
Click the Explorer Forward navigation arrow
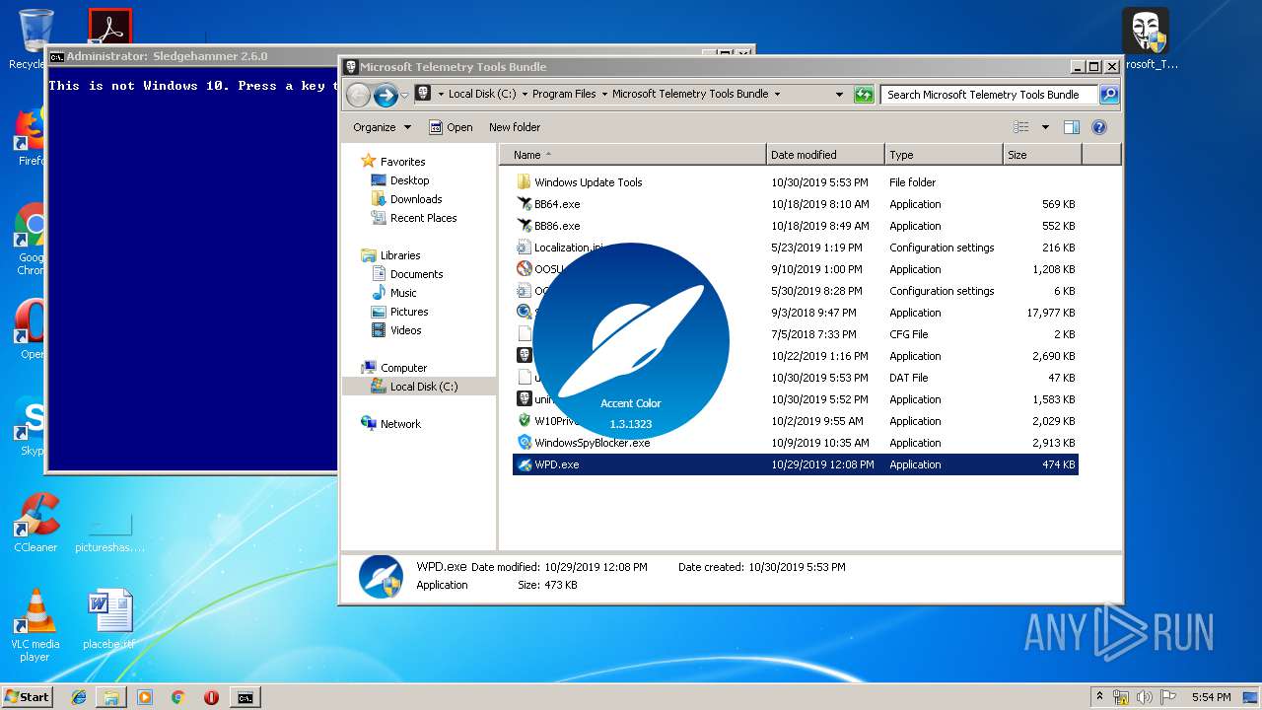pos(386,95)
